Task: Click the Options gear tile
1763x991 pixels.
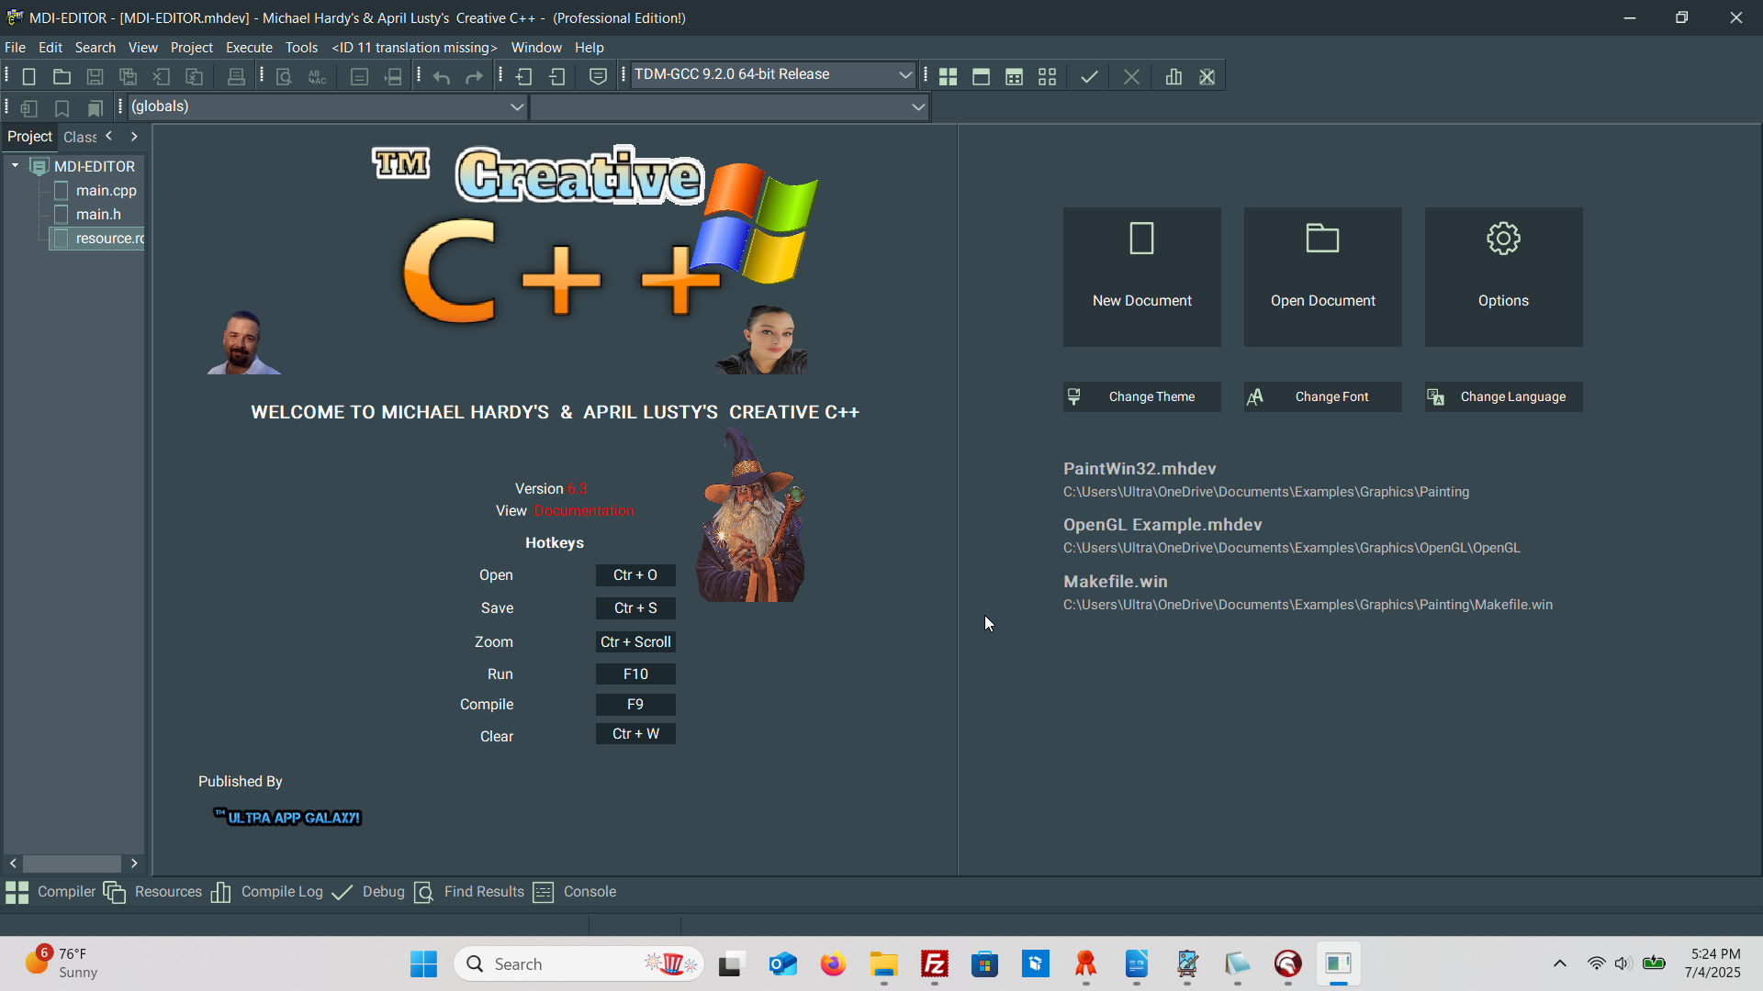Action: coord(1503,277)
